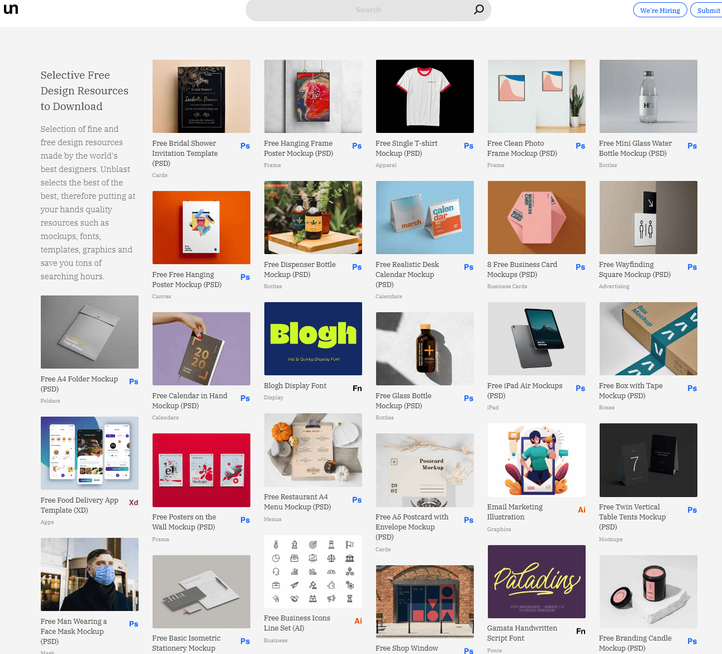Viewport: 722px width, 654px height.
Task: Open the Paladins font thumbnail
Action: coord(536,581)
